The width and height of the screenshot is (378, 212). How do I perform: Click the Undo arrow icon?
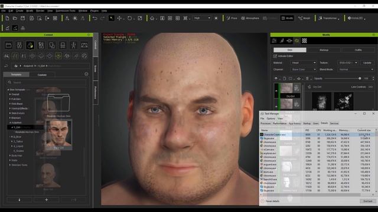(94, 18)
